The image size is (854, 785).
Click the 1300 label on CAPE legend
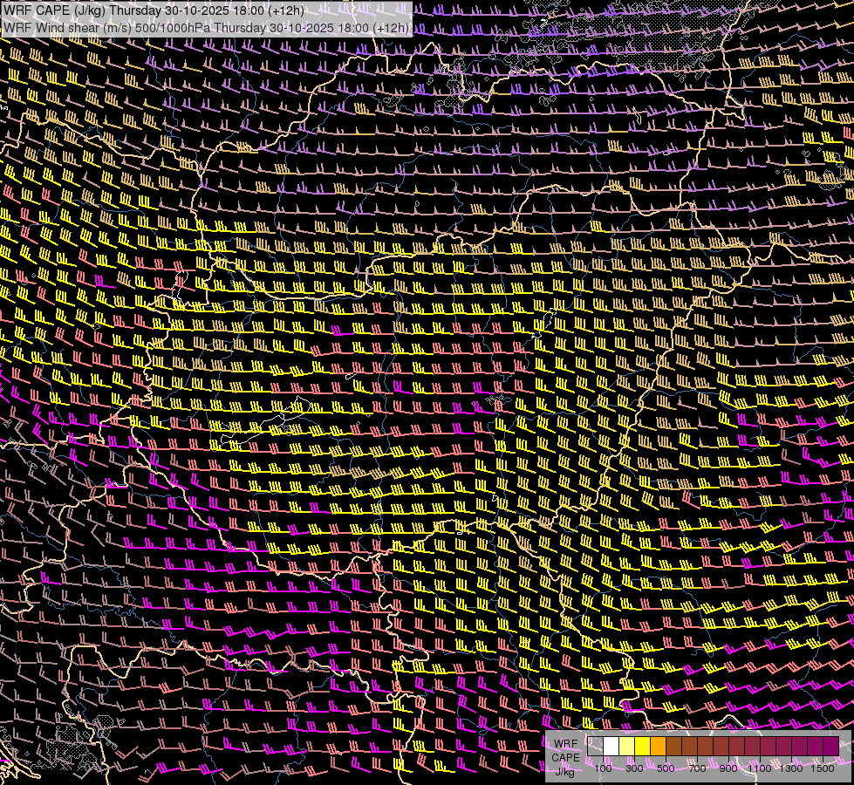tap(791, 768)
